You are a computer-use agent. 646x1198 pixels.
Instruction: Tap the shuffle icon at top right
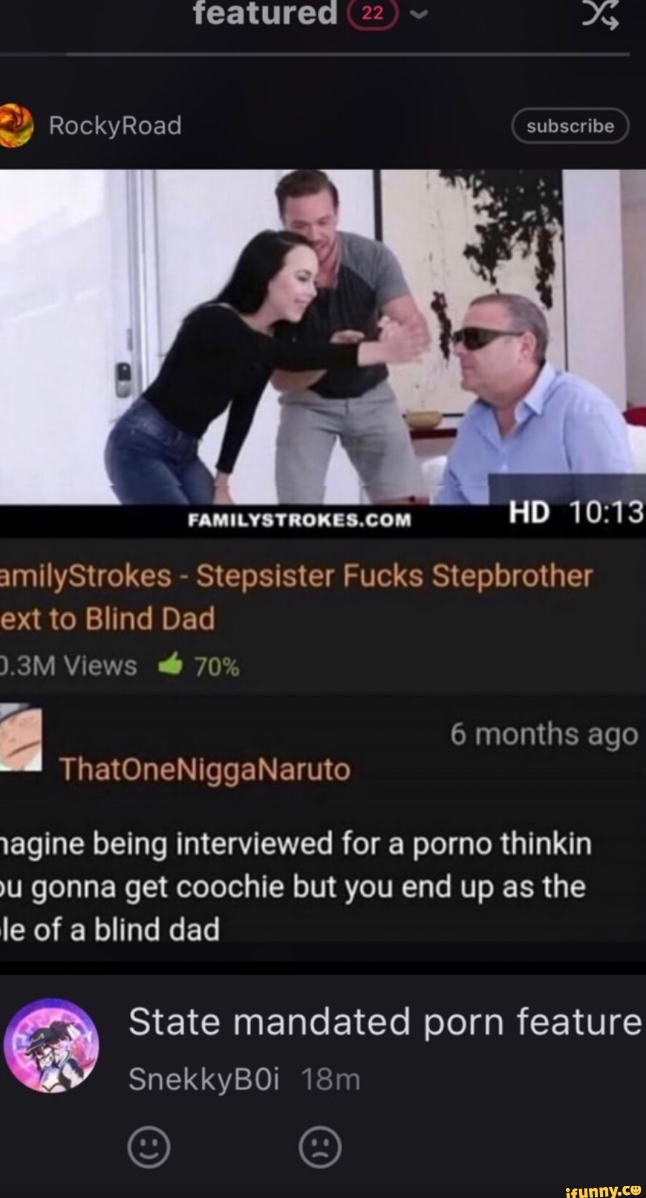coord(601,14)
